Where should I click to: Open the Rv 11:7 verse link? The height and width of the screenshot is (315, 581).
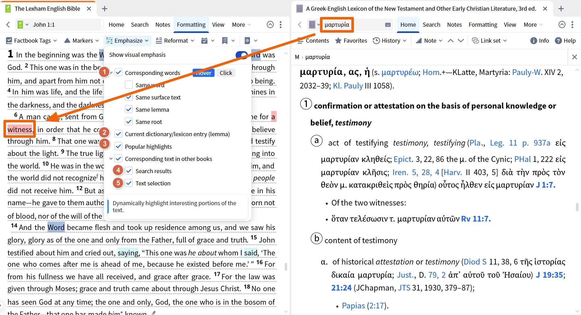476,219
